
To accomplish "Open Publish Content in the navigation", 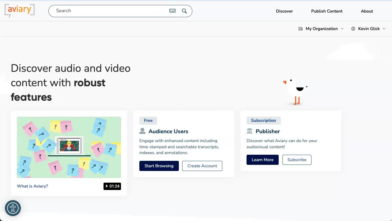I will 327,11.
